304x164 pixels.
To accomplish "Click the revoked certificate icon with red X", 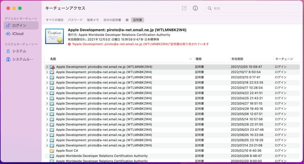I will click(52, 67).
